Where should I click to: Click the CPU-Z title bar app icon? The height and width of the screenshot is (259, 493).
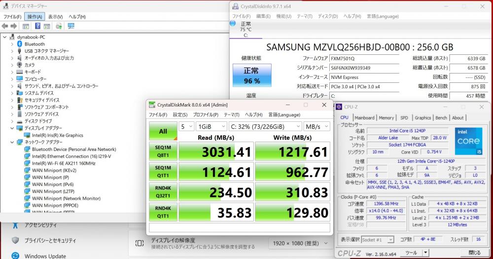[339, 107]
